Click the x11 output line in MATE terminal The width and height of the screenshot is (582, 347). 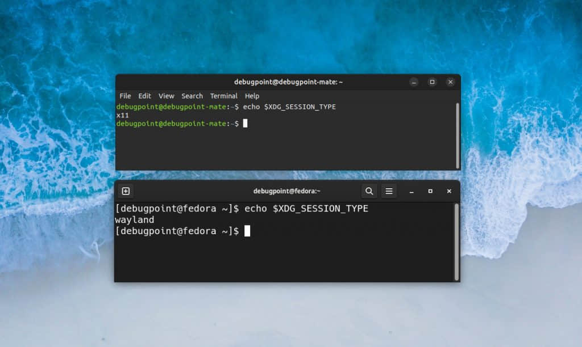pyautogui.click(x=123, y=116)
